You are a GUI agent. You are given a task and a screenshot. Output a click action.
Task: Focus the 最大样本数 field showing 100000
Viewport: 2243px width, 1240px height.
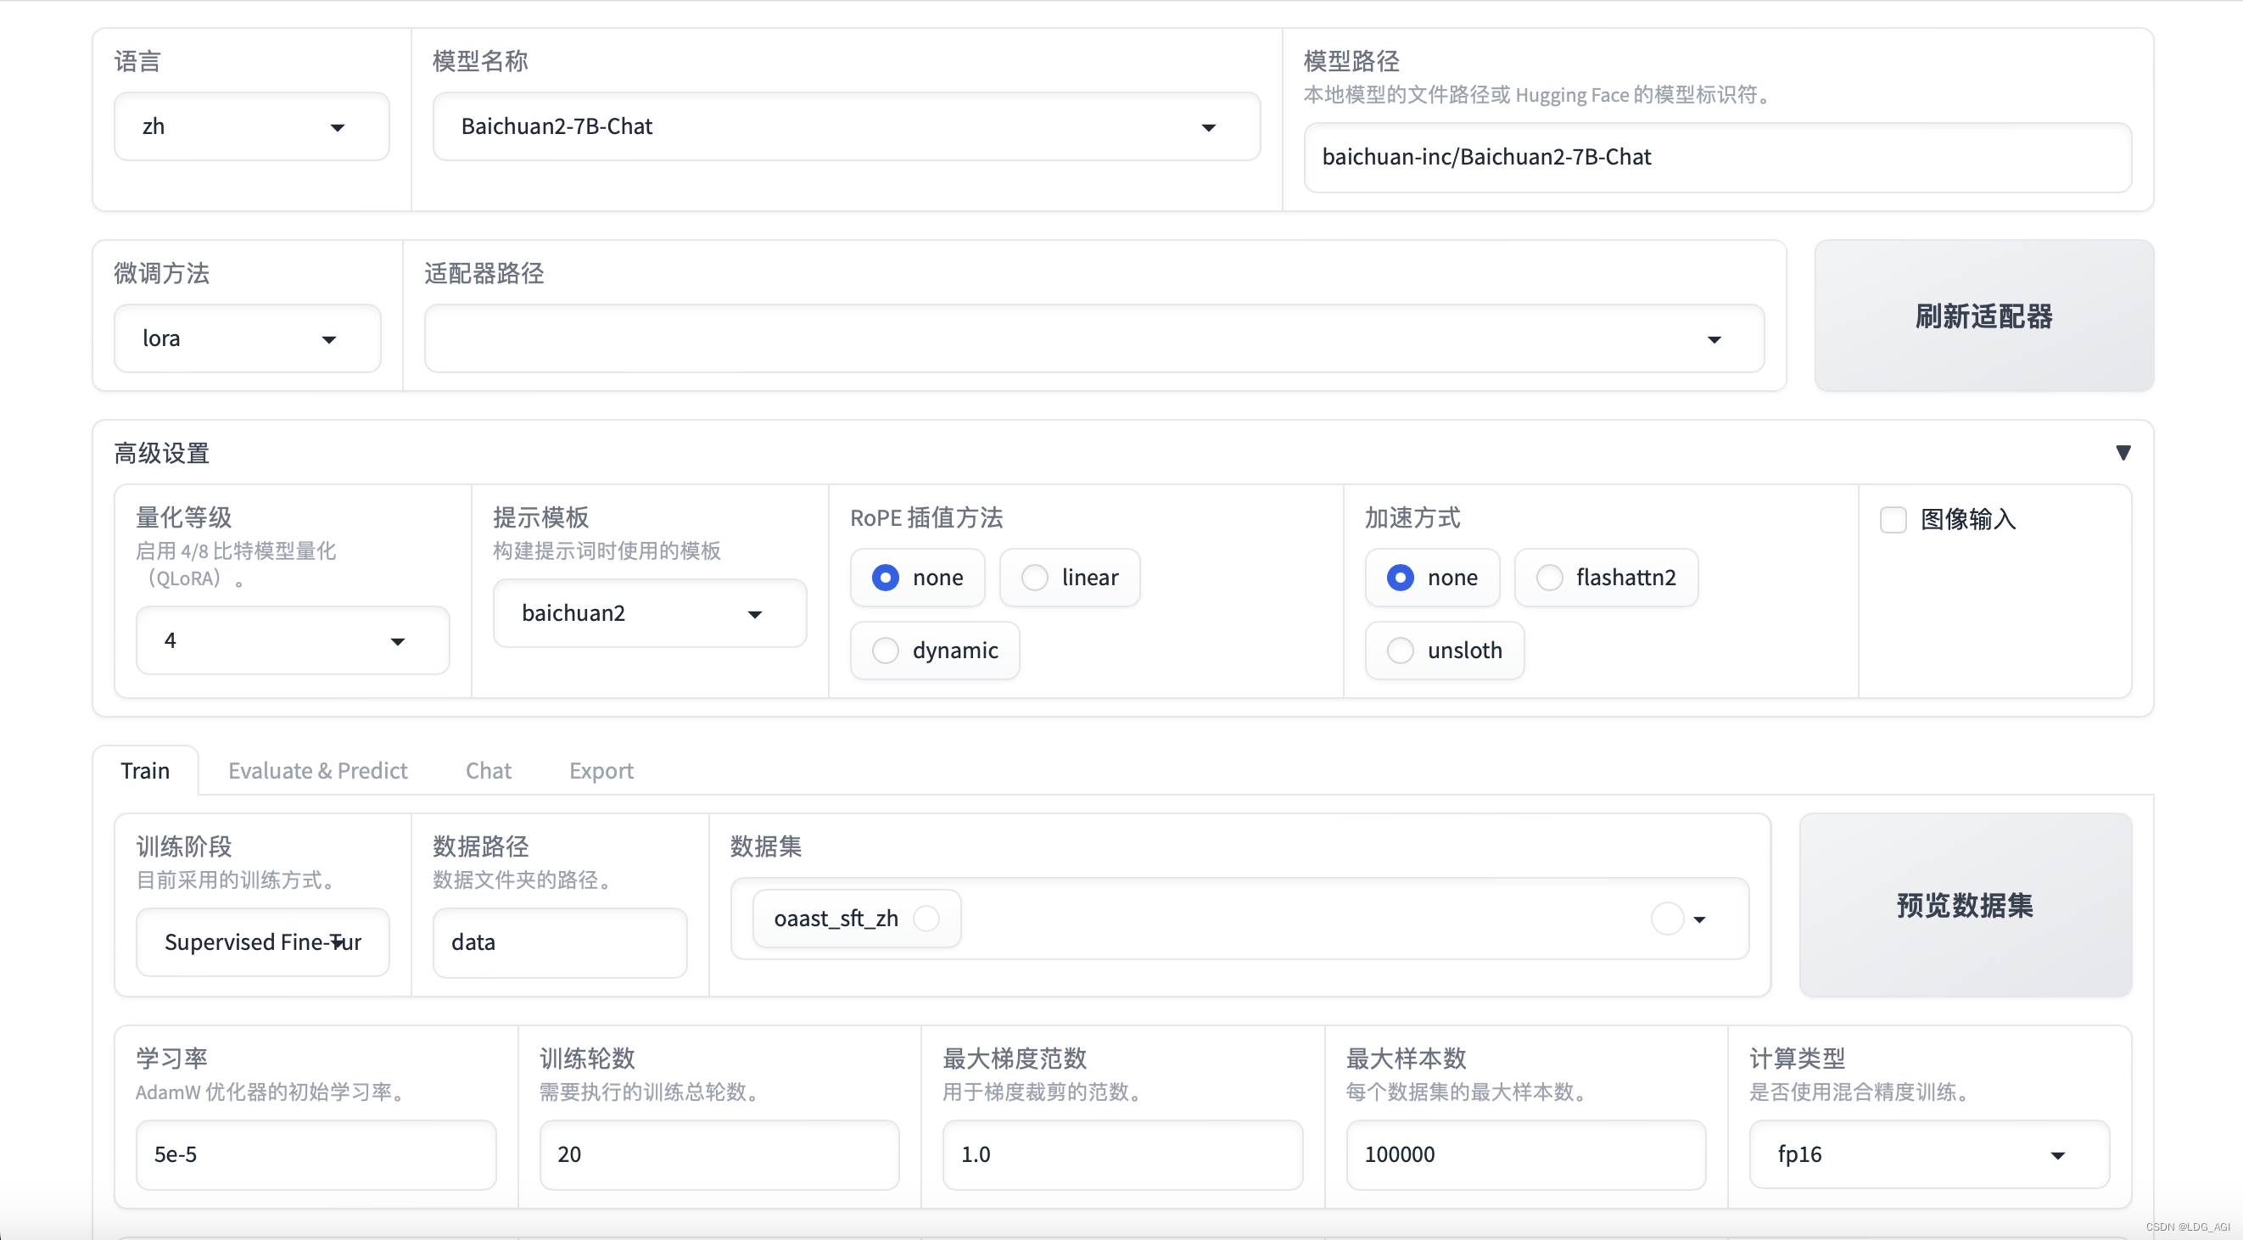[x=1525, y=1154]
